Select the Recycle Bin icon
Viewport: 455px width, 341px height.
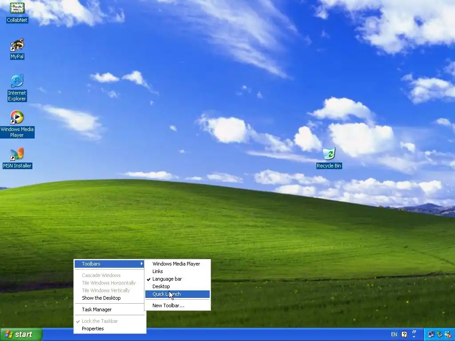click(x=329, y=159)
